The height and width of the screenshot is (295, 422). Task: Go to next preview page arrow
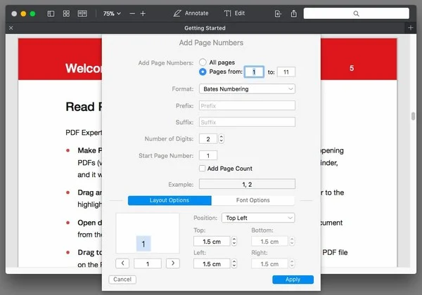(x=173, y=263)
